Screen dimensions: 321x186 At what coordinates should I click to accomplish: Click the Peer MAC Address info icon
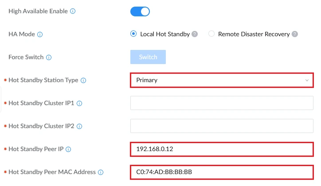[101, 172]
